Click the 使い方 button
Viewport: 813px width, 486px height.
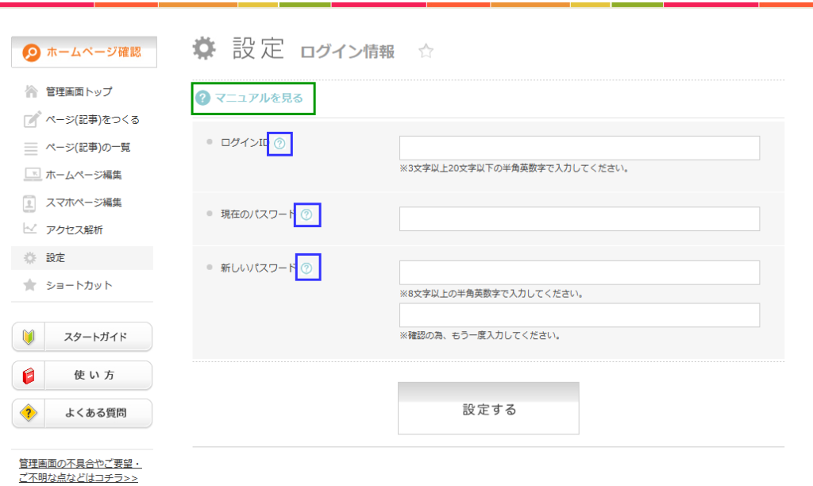coord(82,376)
